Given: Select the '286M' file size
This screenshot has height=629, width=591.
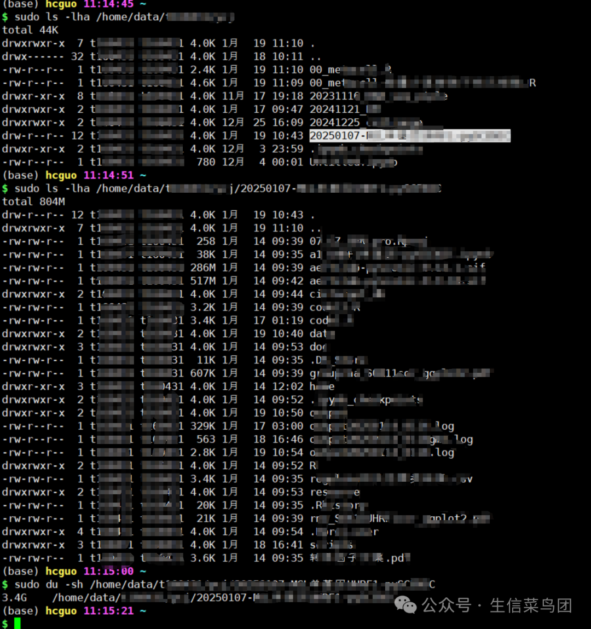Looking at the screenshot, I should [x=202, y=268].
